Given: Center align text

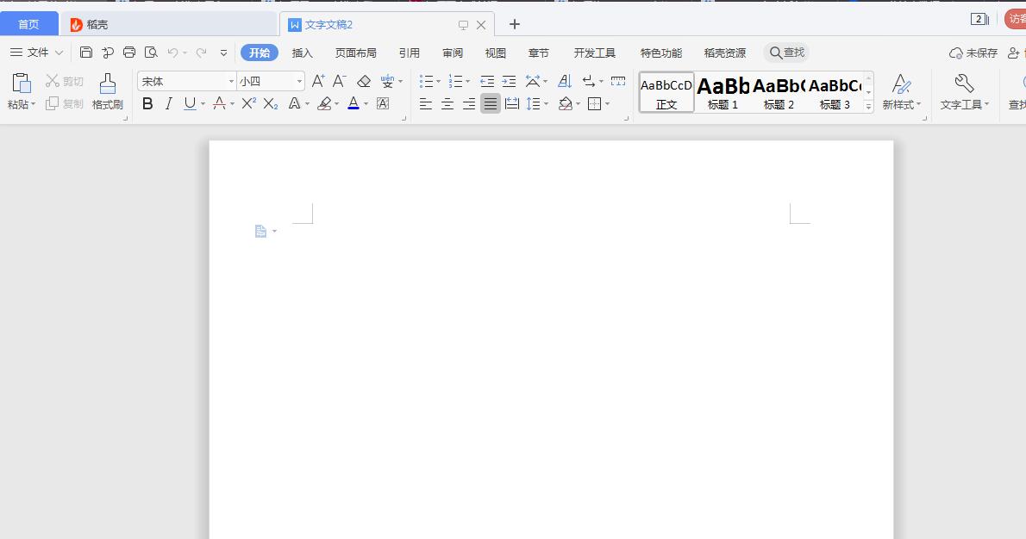Looking at the screenshot, I should 447,103.
